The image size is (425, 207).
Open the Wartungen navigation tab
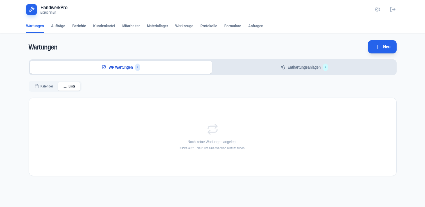coord(35,26)
